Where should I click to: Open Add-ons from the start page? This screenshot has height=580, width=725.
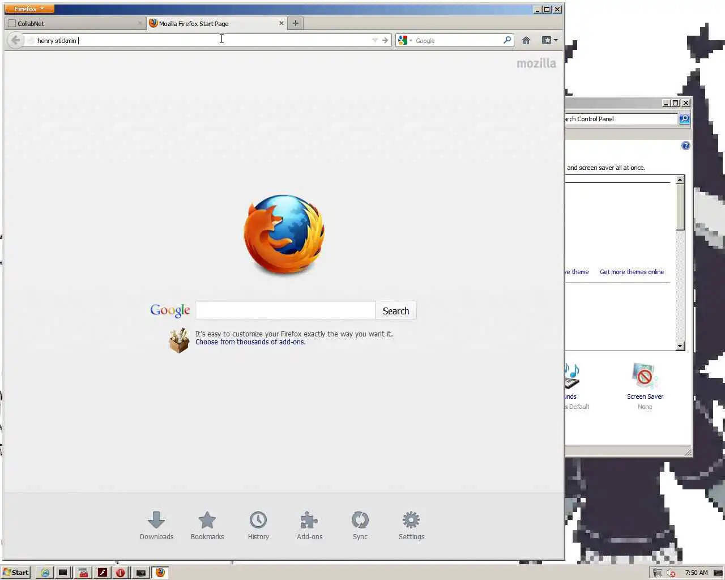309,526
